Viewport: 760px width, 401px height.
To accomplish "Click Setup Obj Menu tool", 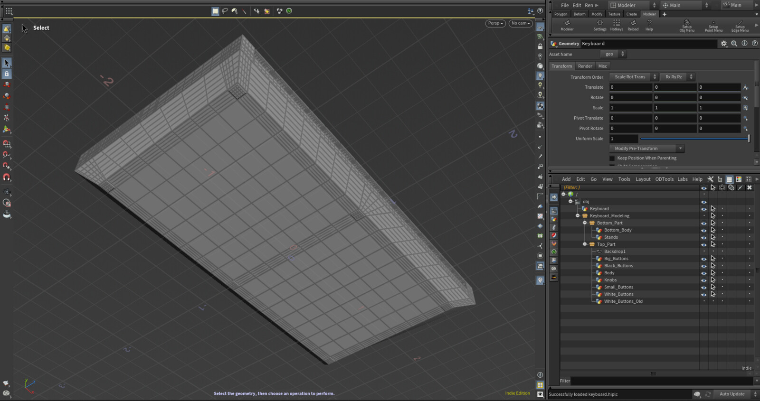I will (687, 26).
